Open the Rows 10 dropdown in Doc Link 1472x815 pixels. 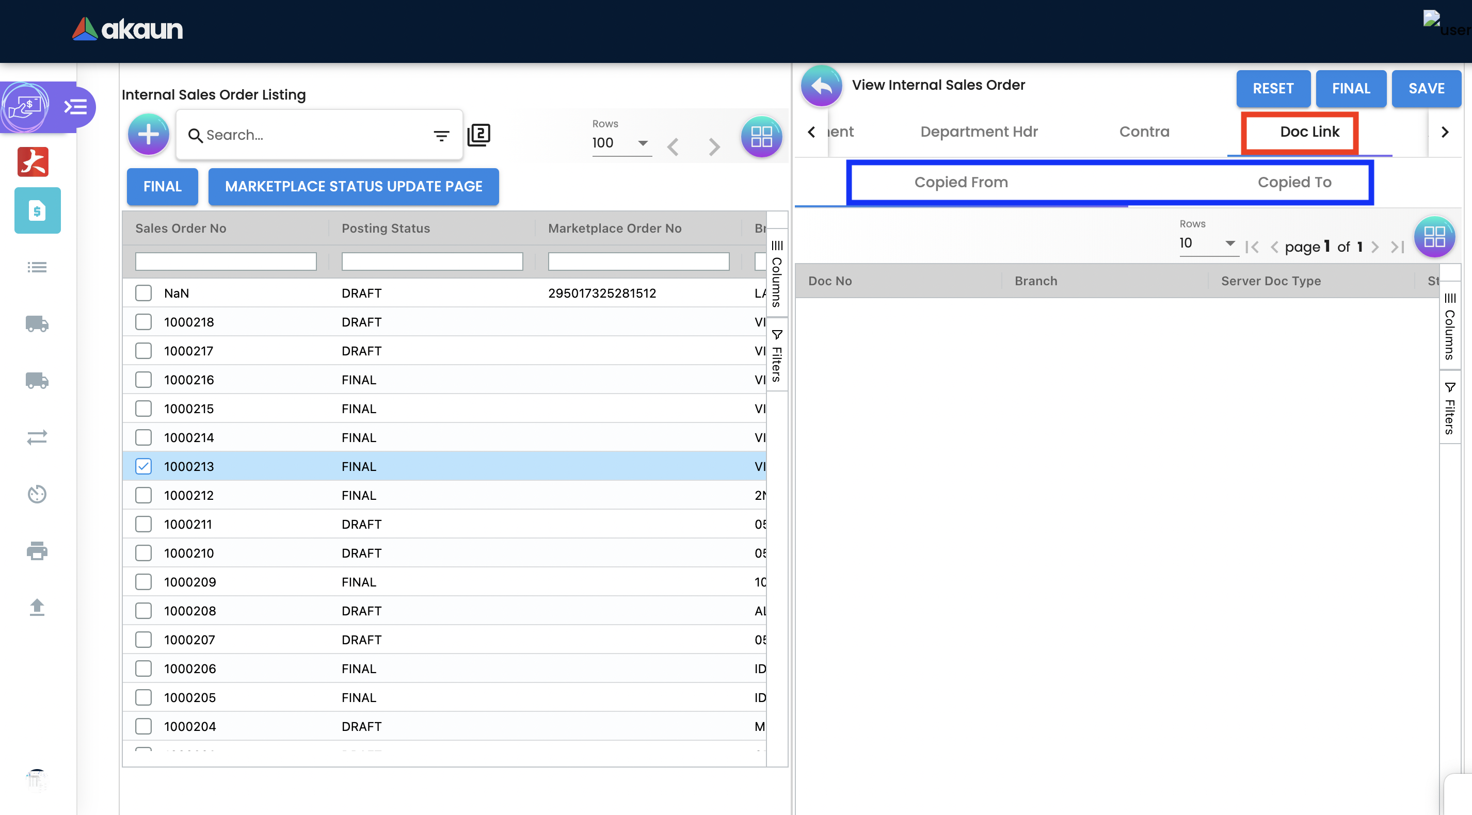pyautogui.click(x=1207, y=243)
